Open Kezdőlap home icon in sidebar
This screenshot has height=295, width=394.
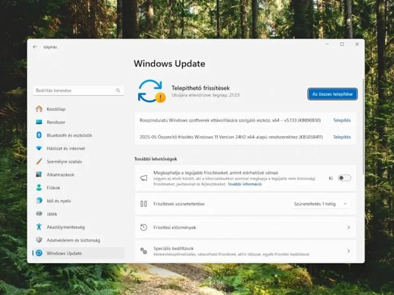(x=39, y=109)
